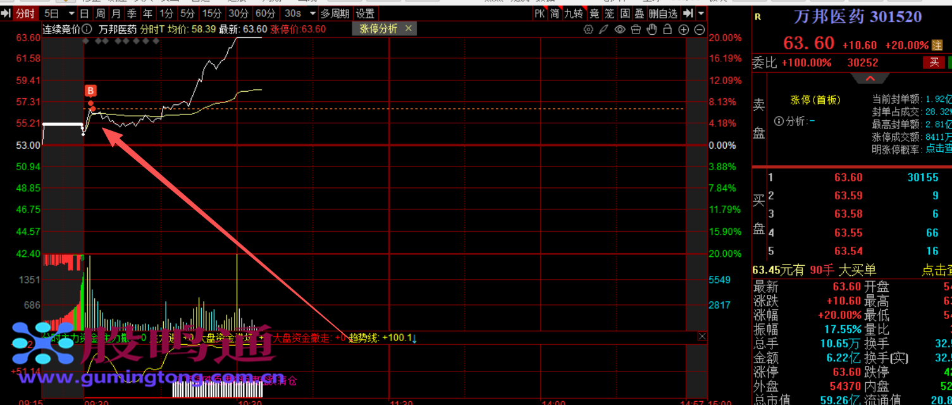Open the toolbox icon above chart
The height and width of the screenshot is (405, 952).
636,29
